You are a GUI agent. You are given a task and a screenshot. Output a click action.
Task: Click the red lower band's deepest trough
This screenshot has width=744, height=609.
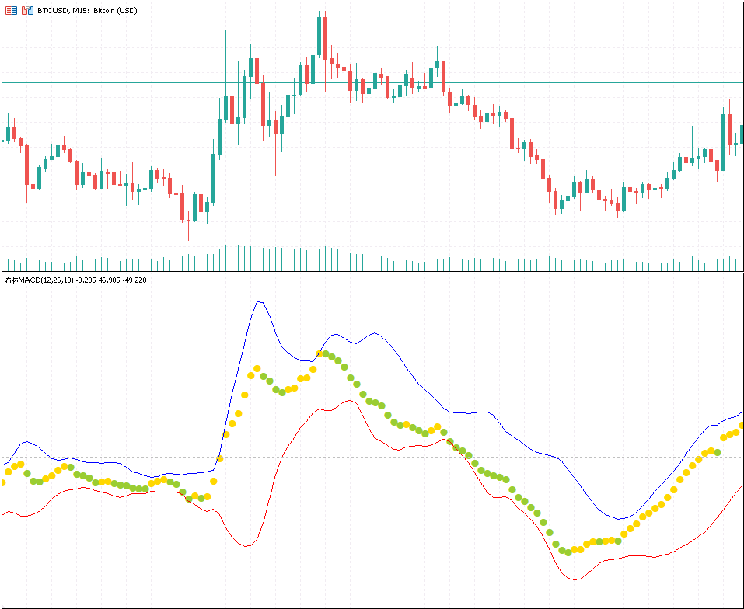pos(575,579)
